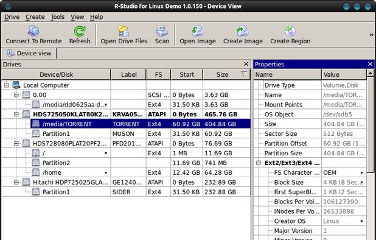The image size is (376, 240).
Task: Open the FS Character set OEM dropdown
Action: pyautogui.click(x=361, y=172)
